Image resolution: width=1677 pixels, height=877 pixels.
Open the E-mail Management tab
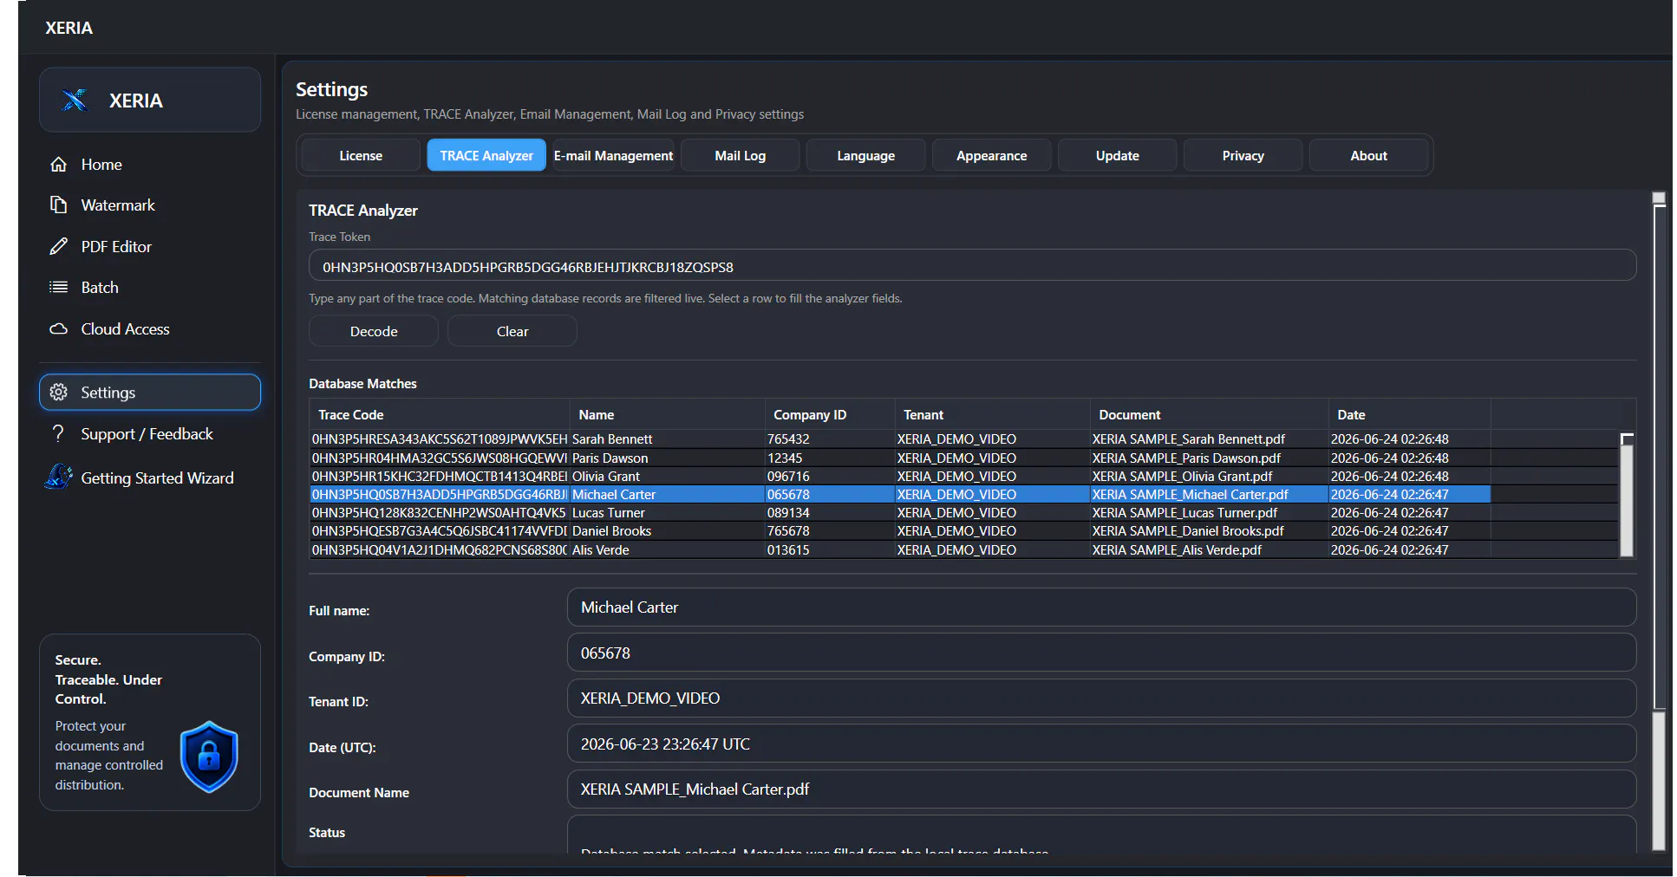(613, 156)
